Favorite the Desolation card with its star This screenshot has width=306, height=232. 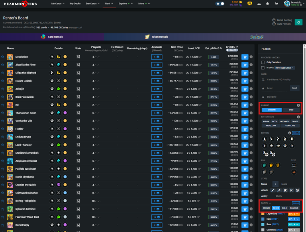point(2,57)
